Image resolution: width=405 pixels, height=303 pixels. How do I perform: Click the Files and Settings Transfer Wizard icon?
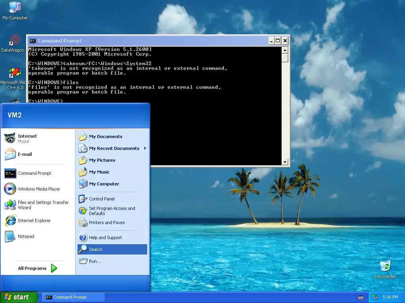pos(10,205)
